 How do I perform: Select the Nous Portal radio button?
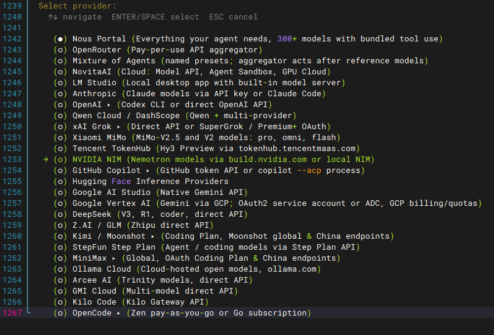click(60, 39)
